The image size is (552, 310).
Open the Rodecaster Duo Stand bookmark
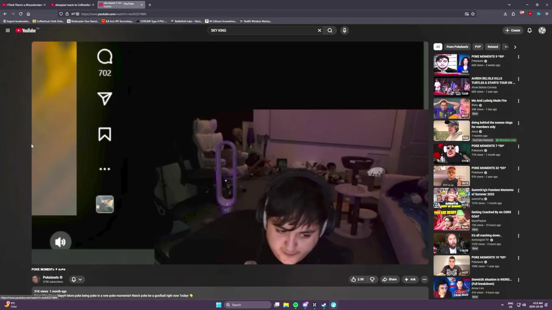click(x=83, y=21)
